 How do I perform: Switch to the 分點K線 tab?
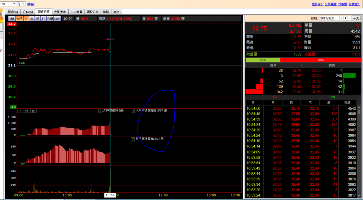tap(28, 12)
